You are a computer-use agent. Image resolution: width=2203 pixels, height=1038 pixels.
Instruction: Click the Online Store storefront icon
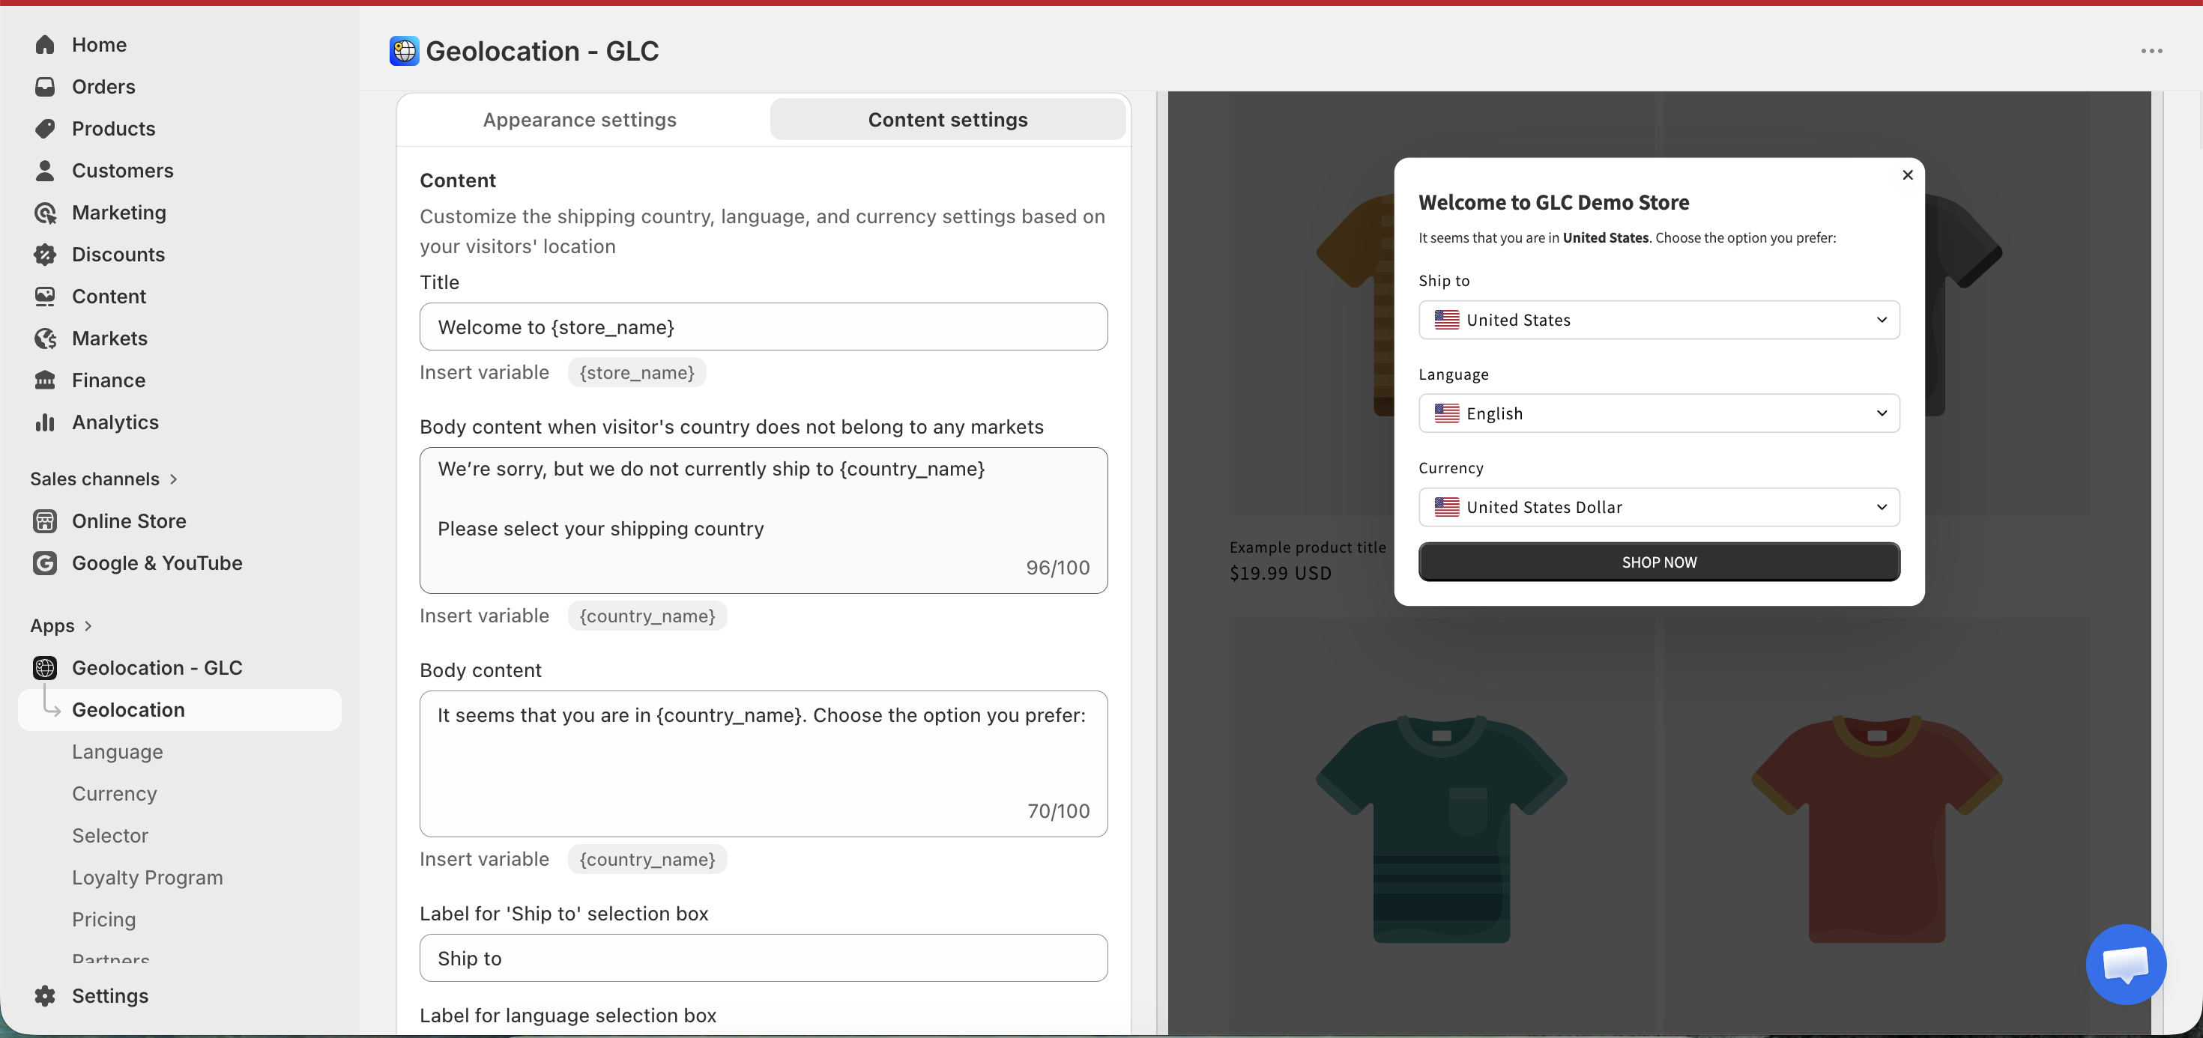pyautogui.click(x=45, y=520)
